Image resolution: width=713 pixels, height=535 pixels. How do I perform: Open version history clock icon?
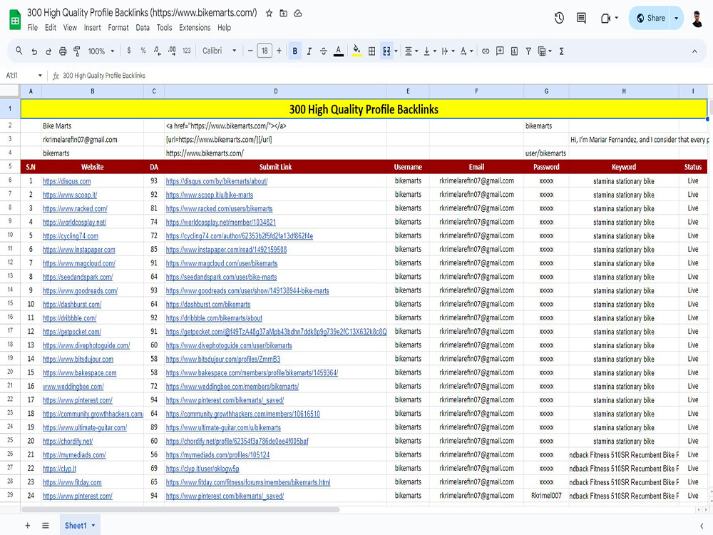(x=559, y=19)
